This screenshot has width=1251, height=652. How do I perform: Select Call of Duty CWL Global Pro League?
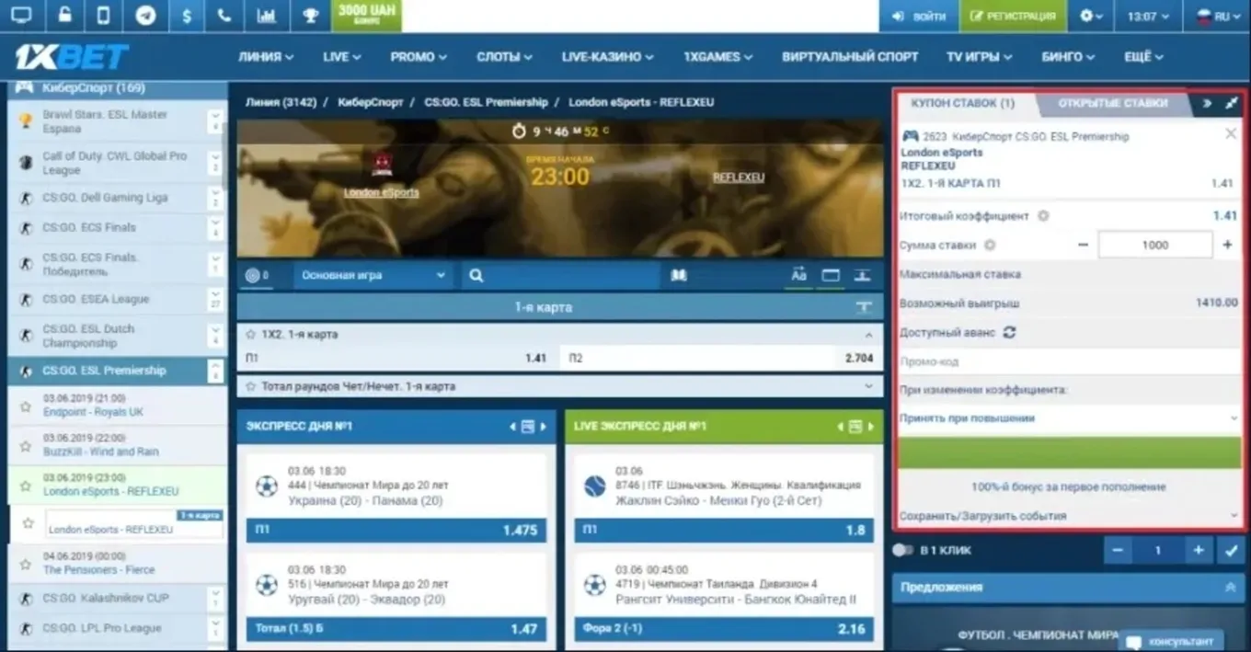pyautogui.click(x=114, y=163)
